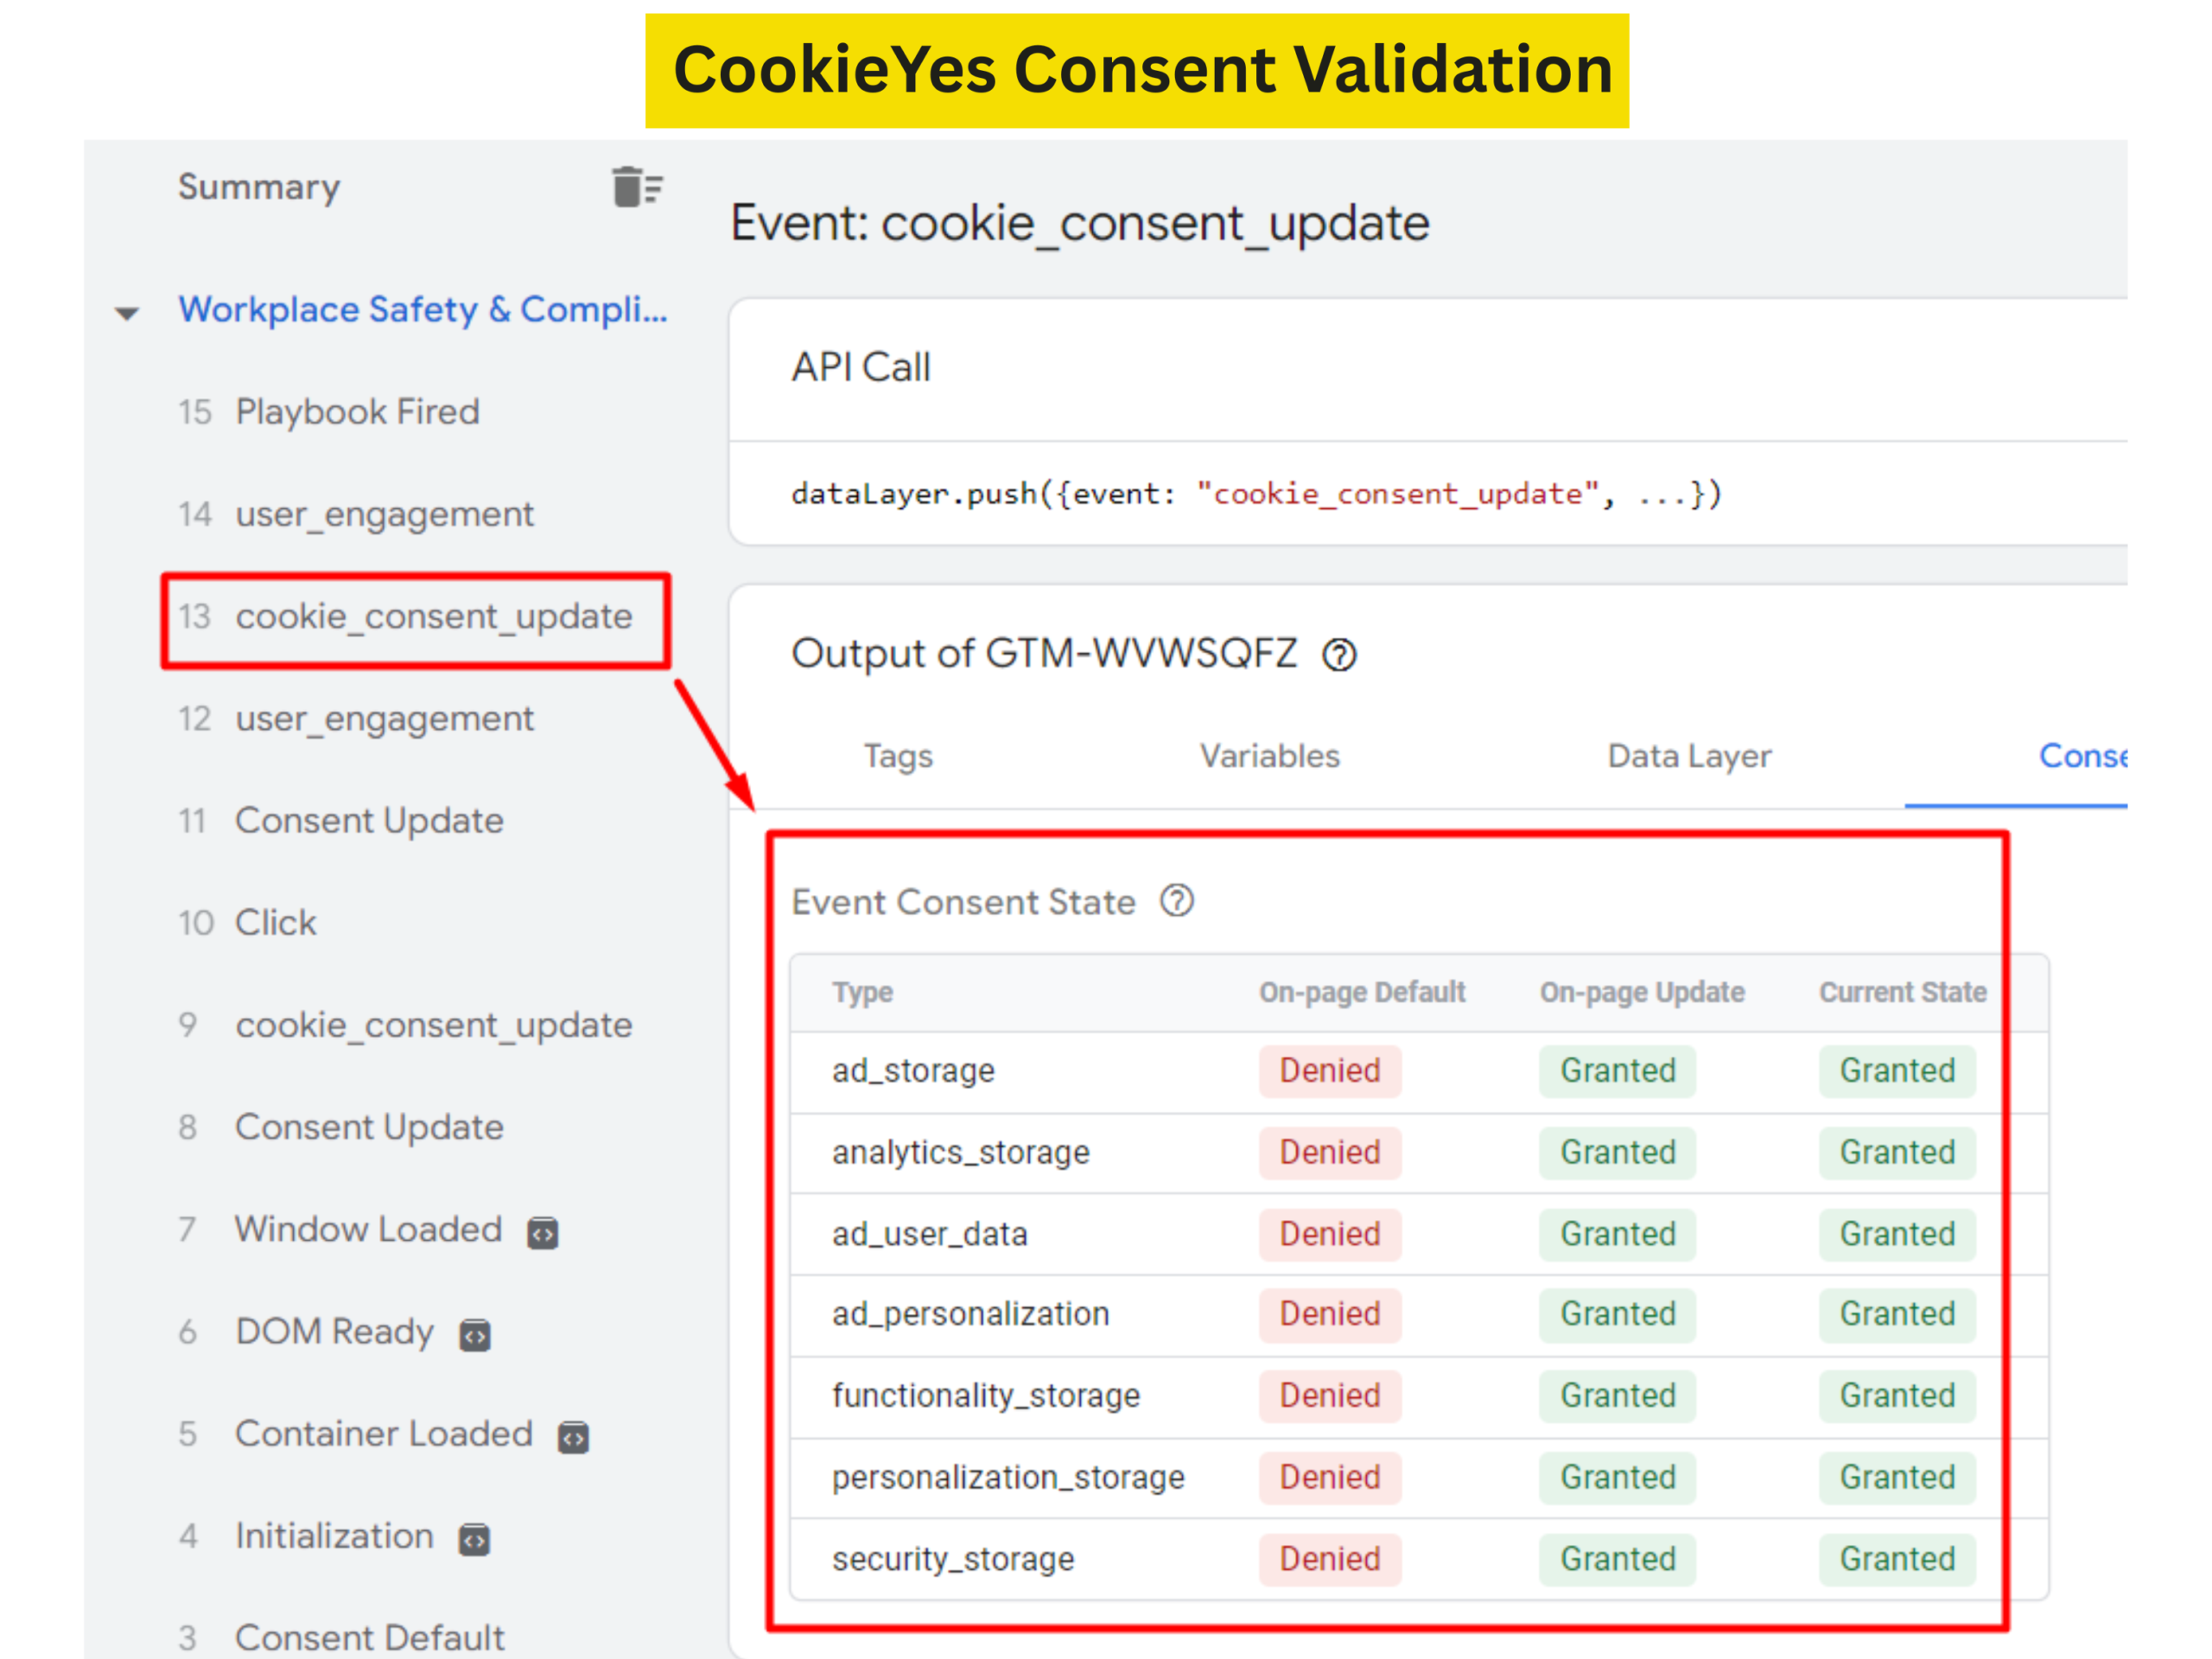2212x1659 pixels.
Task: Open the Summary view
Action: tap(259, 187)
